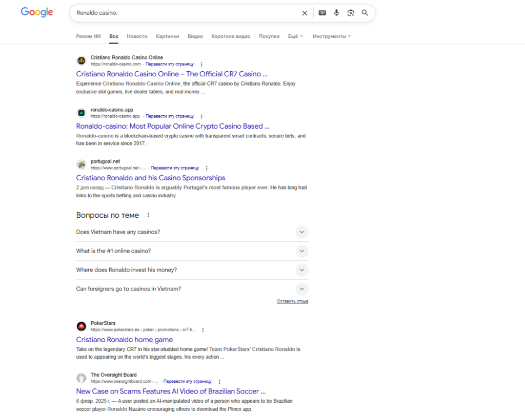Open New Case on Scams Features AI Video link

[171, 391]
